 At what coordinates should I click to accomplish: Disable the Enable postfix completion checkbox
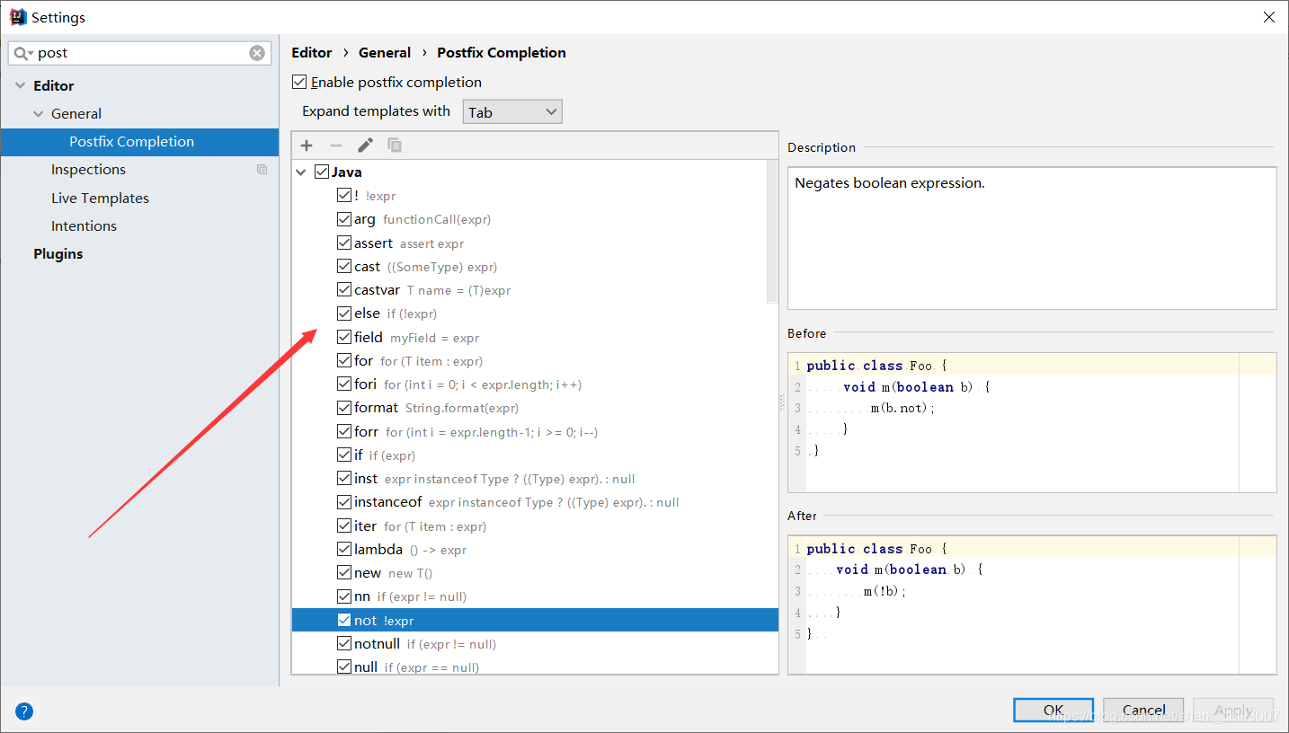point(300,83)
